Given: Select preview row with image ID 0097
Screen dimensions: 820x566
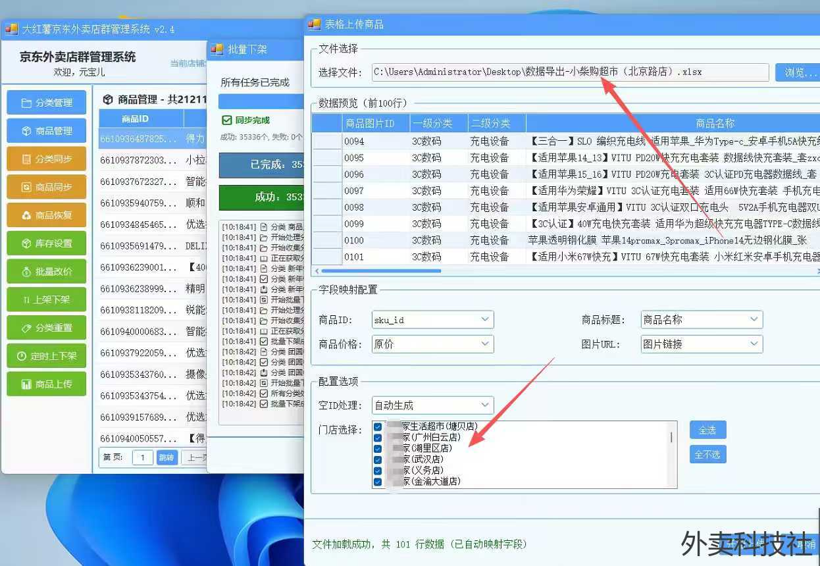Looking at the screenshot, I should (565, 190).
